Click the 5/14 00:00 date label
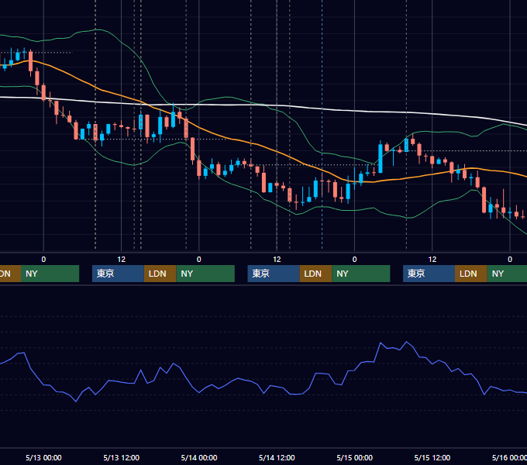The image size is (527, 465). 199,457
